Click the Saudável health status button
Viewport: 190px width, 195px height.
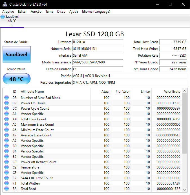pos(17,54)
